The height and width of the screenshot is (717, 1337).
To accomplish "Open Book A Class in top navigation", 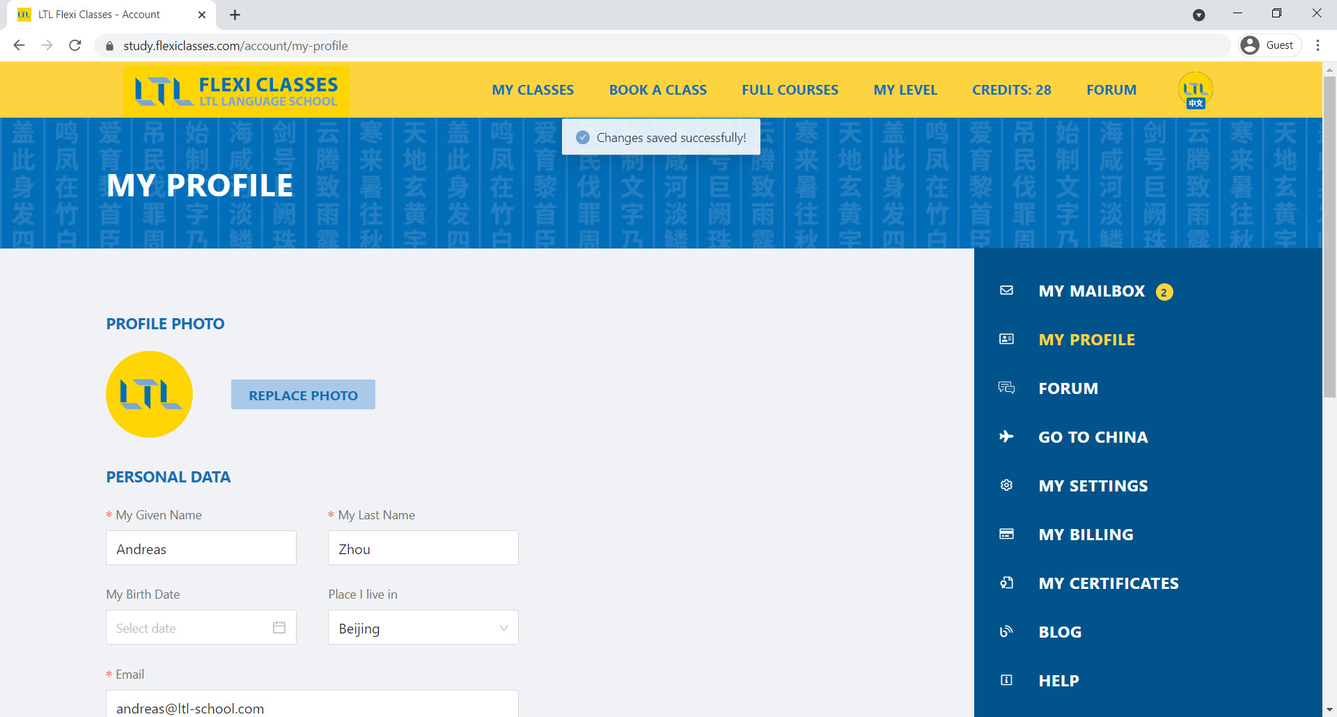I will click(x=658, y=90).
